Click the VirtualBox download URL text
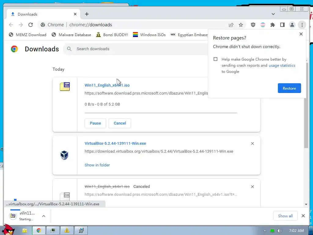313x235 pixels. click(x=159, y=151)
